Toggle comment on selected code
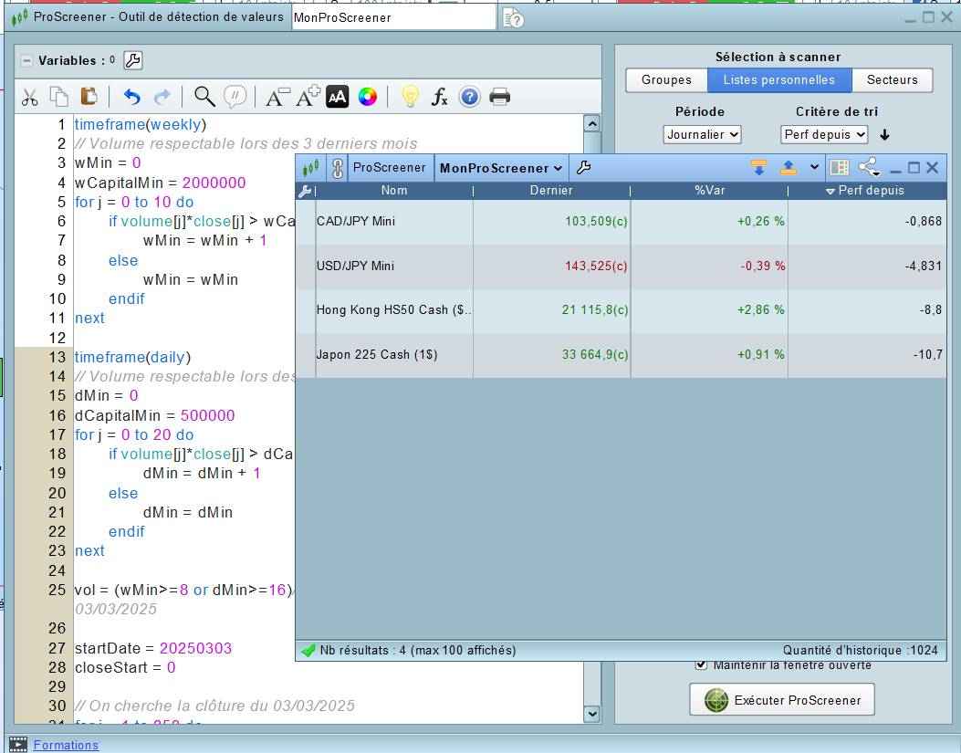 tap(235, 96)
